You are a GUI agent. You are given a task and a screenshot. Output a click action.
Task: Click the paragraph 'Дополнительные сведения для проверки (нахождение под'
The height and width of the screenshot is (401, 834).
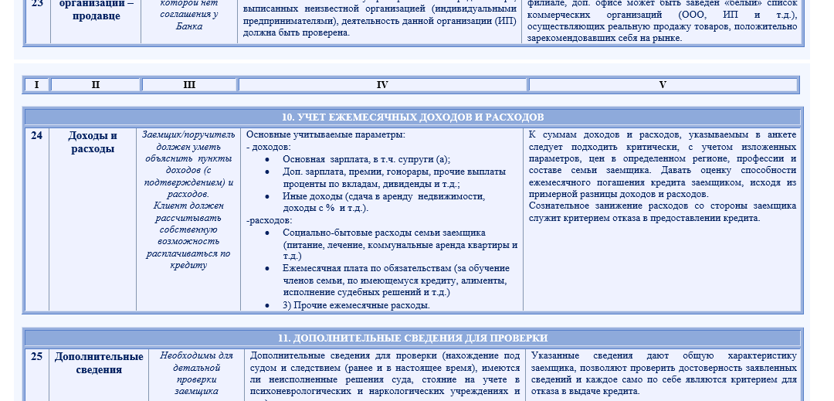click(385, 355)
